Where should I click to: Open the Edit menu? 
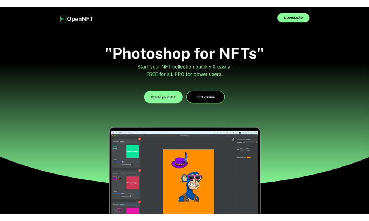pos(130,133)
